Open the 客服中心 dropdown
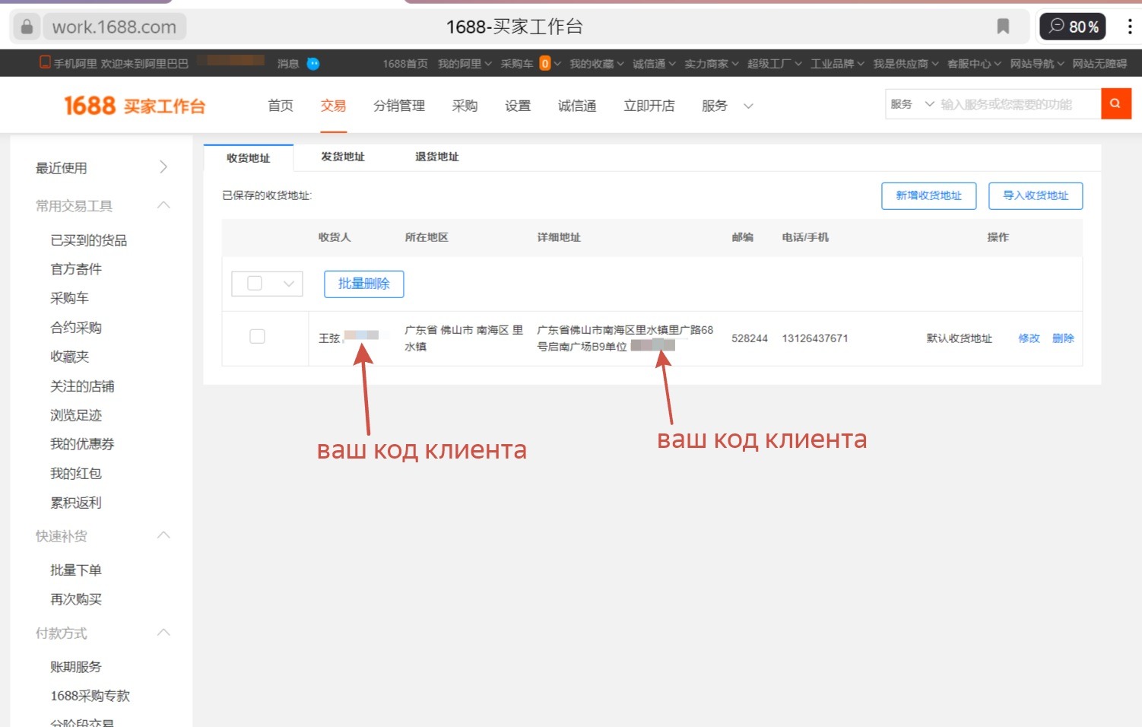1142x727 pixels. (x=974, y=64)
